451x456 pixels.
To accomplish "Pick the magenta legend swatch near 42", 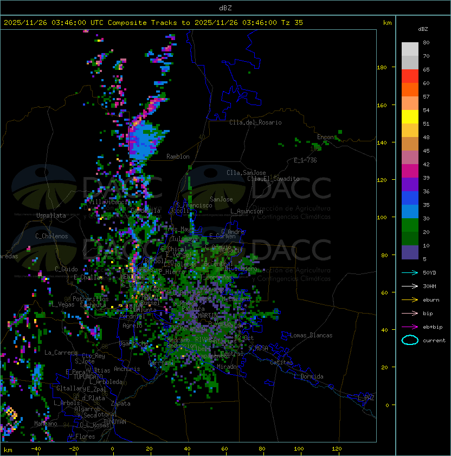I will [410, 171].
